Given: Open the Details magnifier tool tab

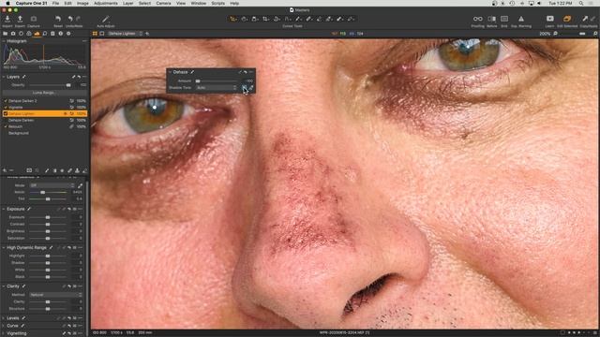Looking at the screenshot, I should pos(45,34).
